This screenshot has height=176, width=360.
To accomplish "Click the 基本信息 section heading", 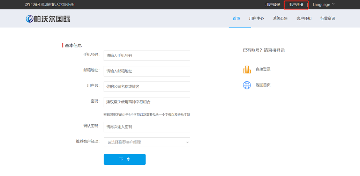I will 73,45.
